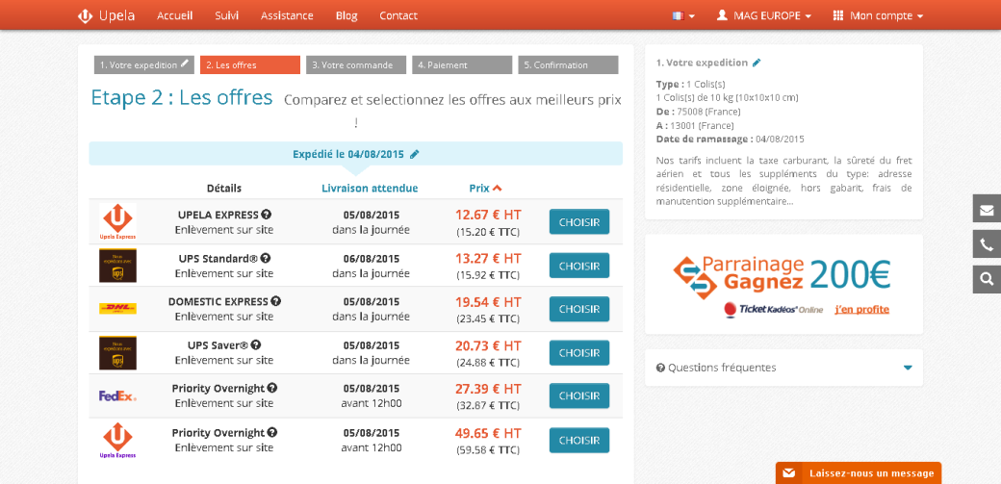The height and width of the screenshot is (484, 1001).
Task: Click the '13.27 € HT' price
Action: (x=488, y=258)
